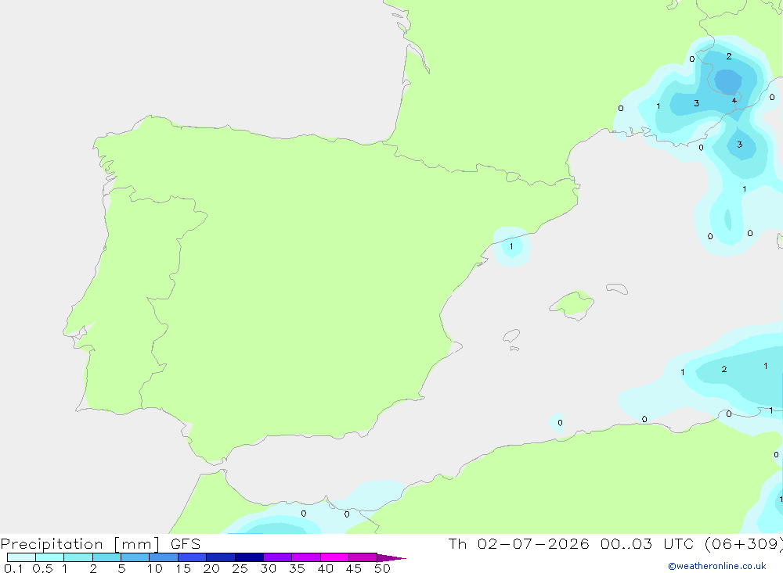Select the 'Precipitation [mm] GFS' title text
This screenshot has width=783, height=573.
[x=100, y=544]
